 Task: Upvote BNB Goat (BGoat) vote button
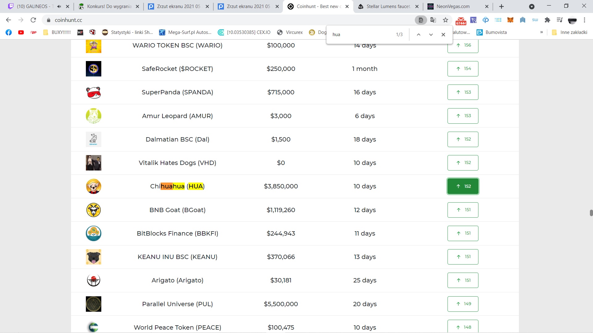[463, 210]
